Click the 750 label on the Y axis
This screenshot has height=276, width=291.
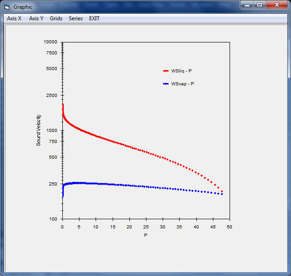(x=53, y=141)
